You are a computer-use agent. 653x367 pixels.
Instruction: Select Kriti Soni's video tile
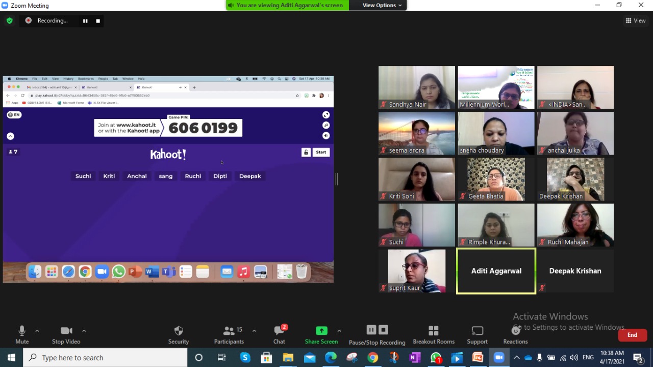pos(417,179)
